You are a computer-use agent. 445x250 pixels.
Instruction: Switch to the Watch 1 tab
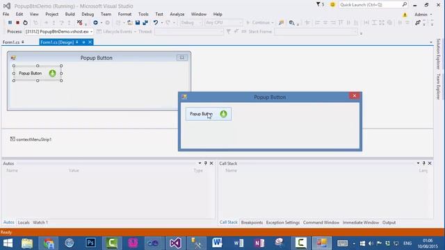pos(40,222)
